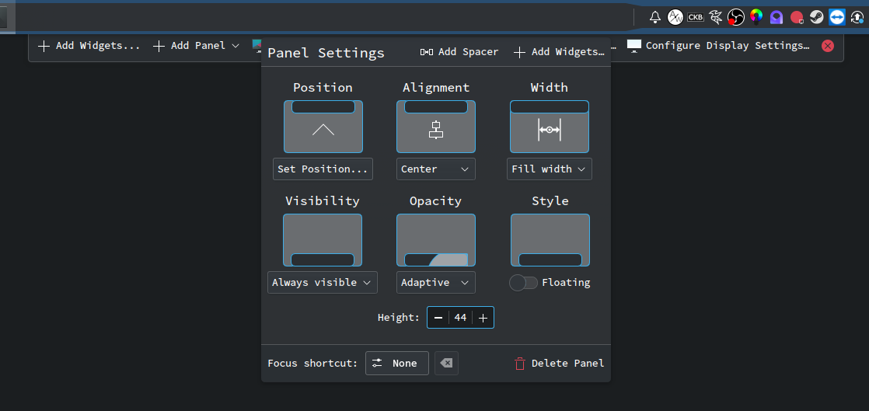Open the Center alignment dropdown

tap(435, 169)
